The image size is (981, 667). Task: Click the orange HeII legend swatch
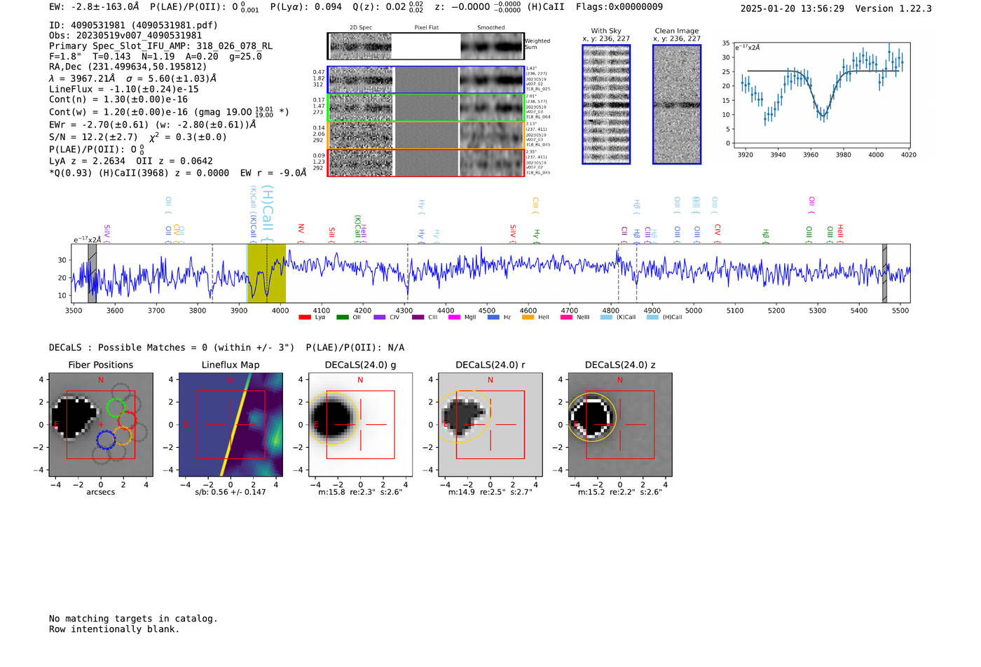coord(528,317)
